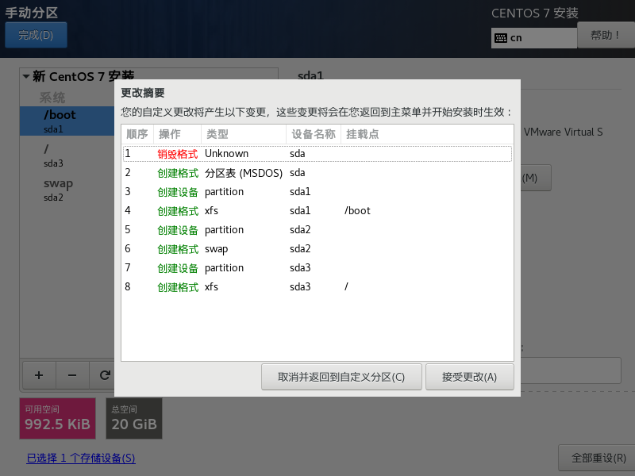The height and width of the screenshot is (476, 635).
Task: Select the /boot sda1 partition entry
Action: pyautogui.click(x=67, y=121)
